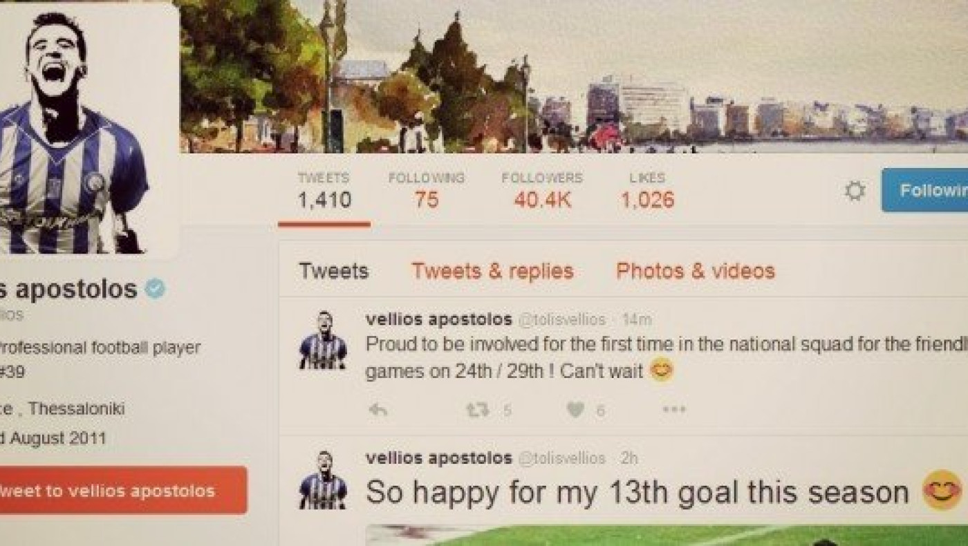The height and width of the screenshot is (546, 968).
Task: Switch to Tweets & replies tab
Action: pos(492,271)
